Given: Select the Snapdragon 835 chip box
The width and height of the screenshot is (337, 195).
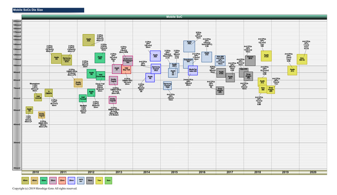Looking at the screenshot, I should (x=220, y=91).
